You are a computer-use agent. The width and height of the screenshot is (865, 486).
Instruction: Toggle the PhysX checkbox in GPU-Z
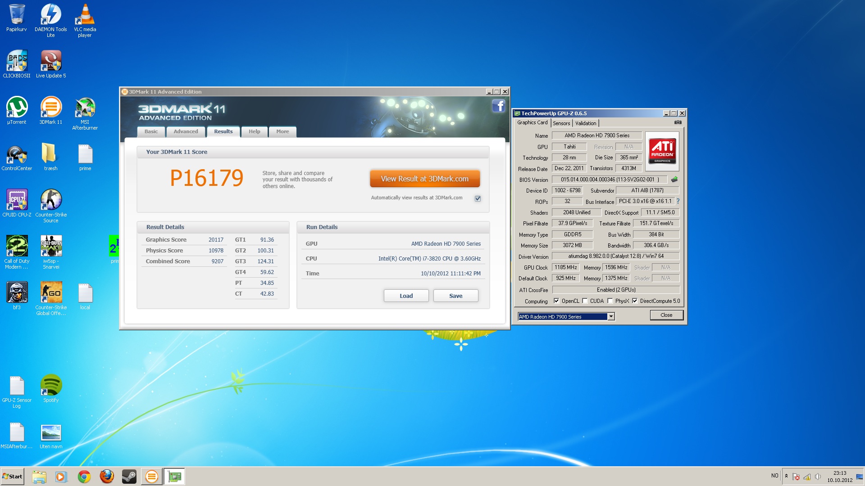pos(610,301)
